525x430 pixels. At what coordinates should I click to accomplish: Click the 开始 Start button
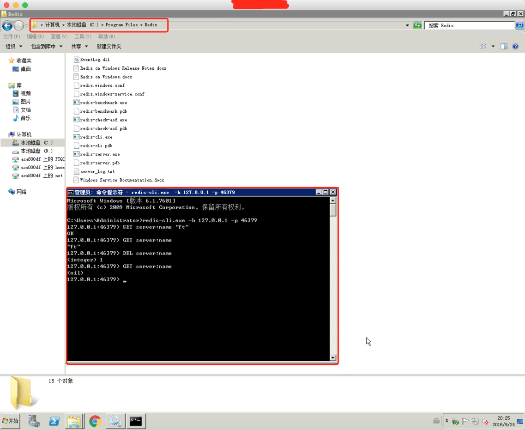pyautogui.click(x=10, y=421)
